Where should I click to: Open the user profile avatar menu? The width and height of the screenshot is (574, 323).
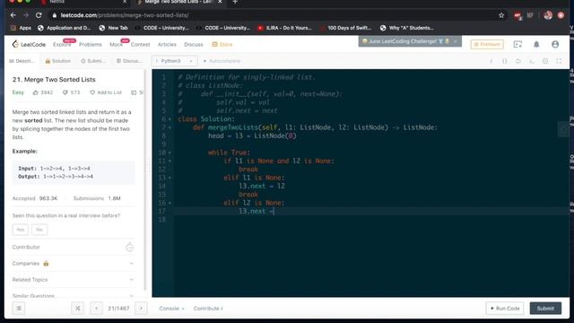[x=555, y=44]
